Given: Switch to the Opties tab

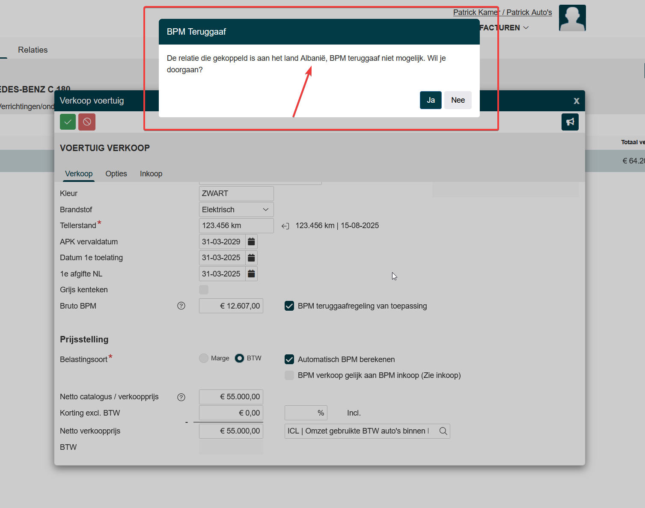Looking at the screenshot, I should coord(116,174).
